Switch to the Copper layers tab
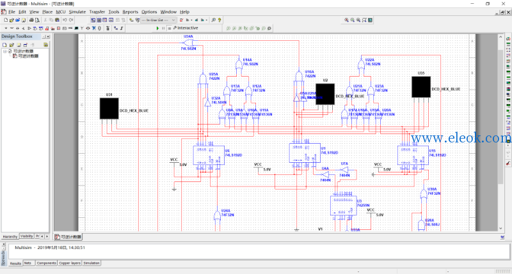Viewport: 512px width, 274px height. pos(70,263)
